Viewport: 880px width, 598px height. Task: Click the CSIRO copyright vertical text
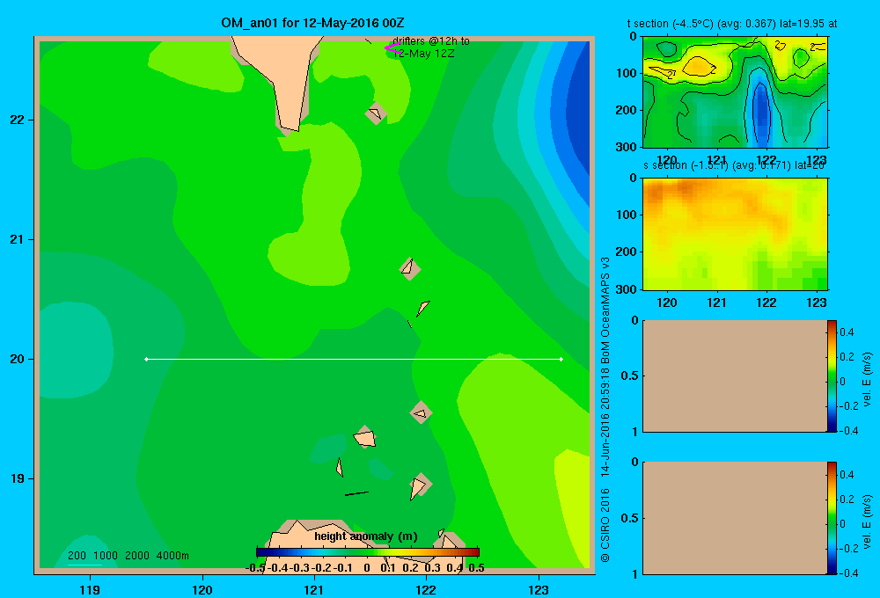(x=605, y=410)
